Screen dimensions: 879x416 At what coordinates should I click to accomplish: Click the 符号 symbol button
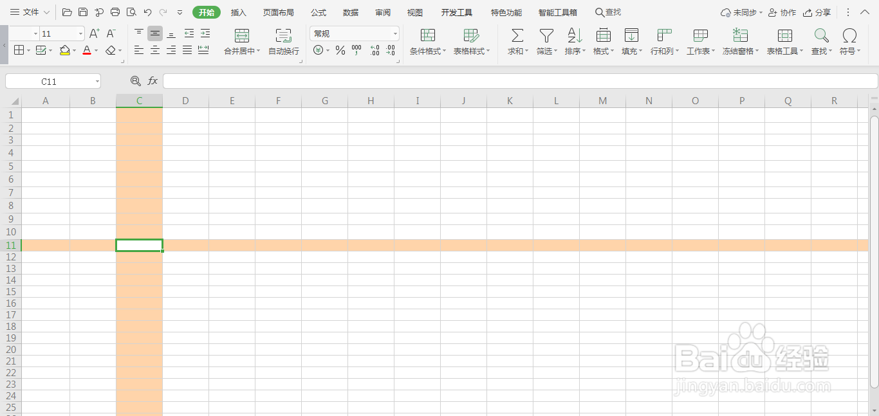(850, 42)
